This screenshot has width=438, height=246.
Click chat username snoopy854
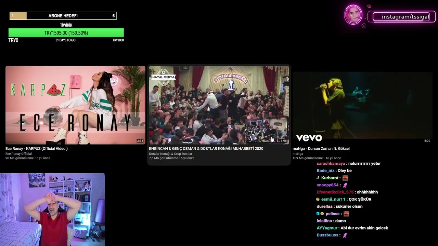pyautogui.click(x=327, y=185)
